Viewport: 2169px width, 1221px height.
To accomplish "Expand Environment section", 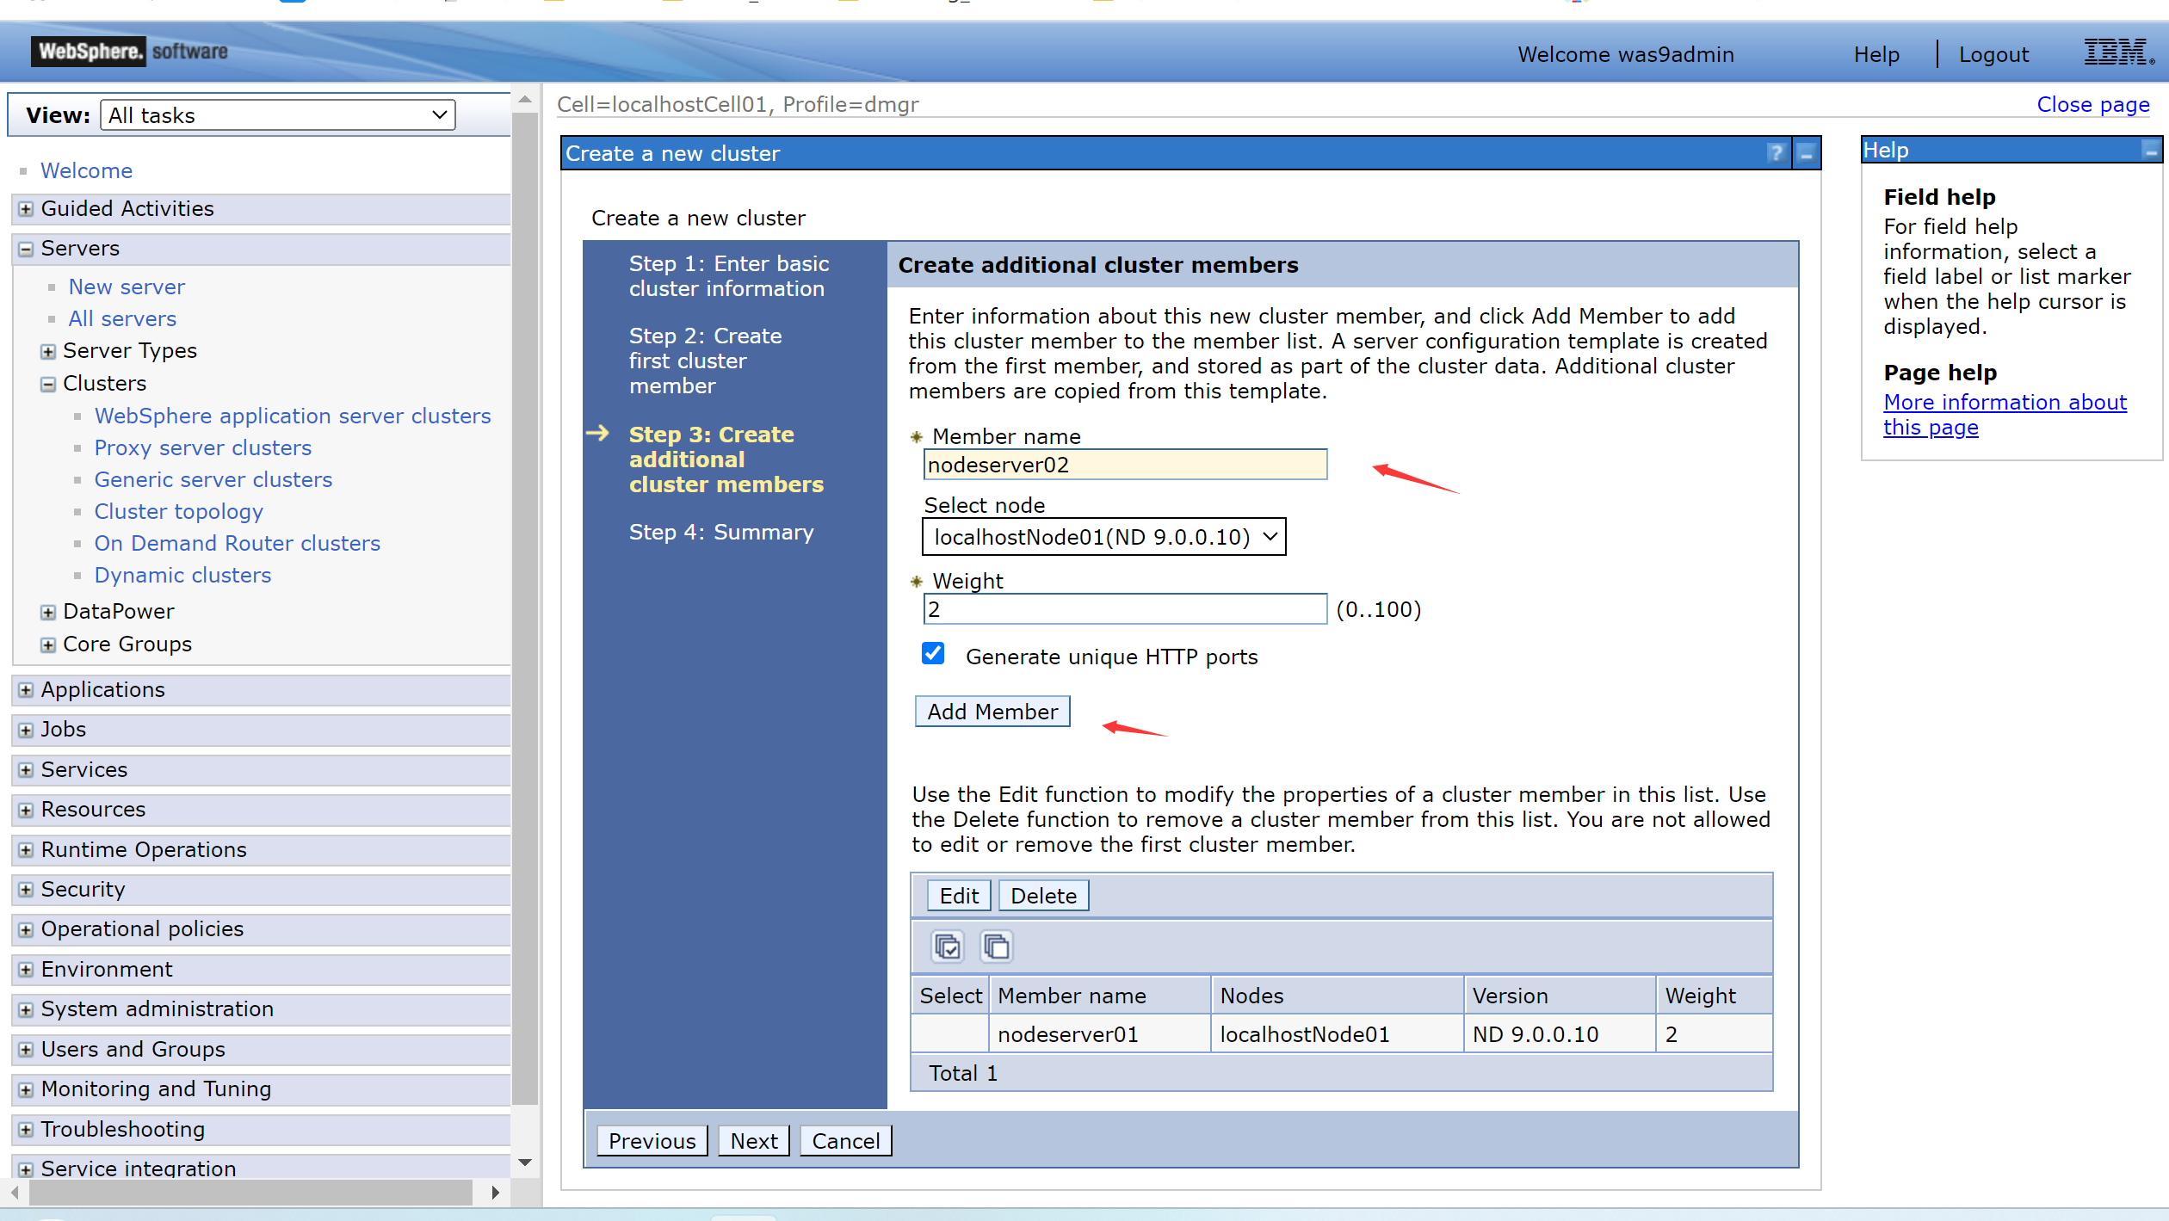I will [x=26, y=970].
